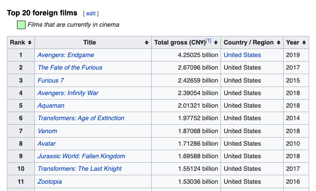Sort table by Year column arrows
Screen dimensions: 316x191
click(x=304, y=42)
